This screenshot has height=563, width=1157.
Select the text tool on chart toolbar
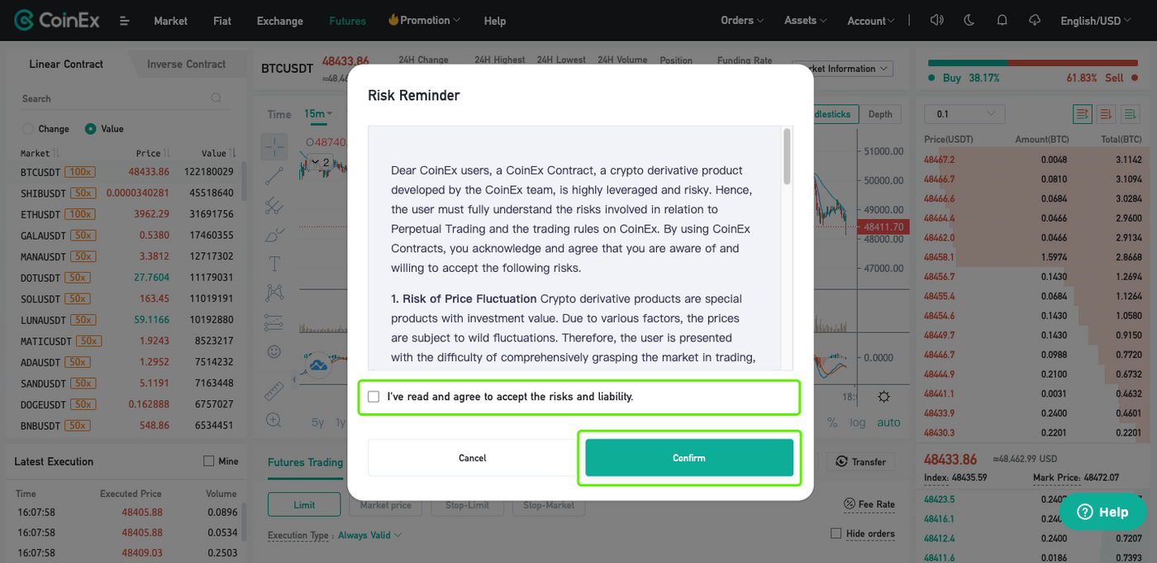274,264
